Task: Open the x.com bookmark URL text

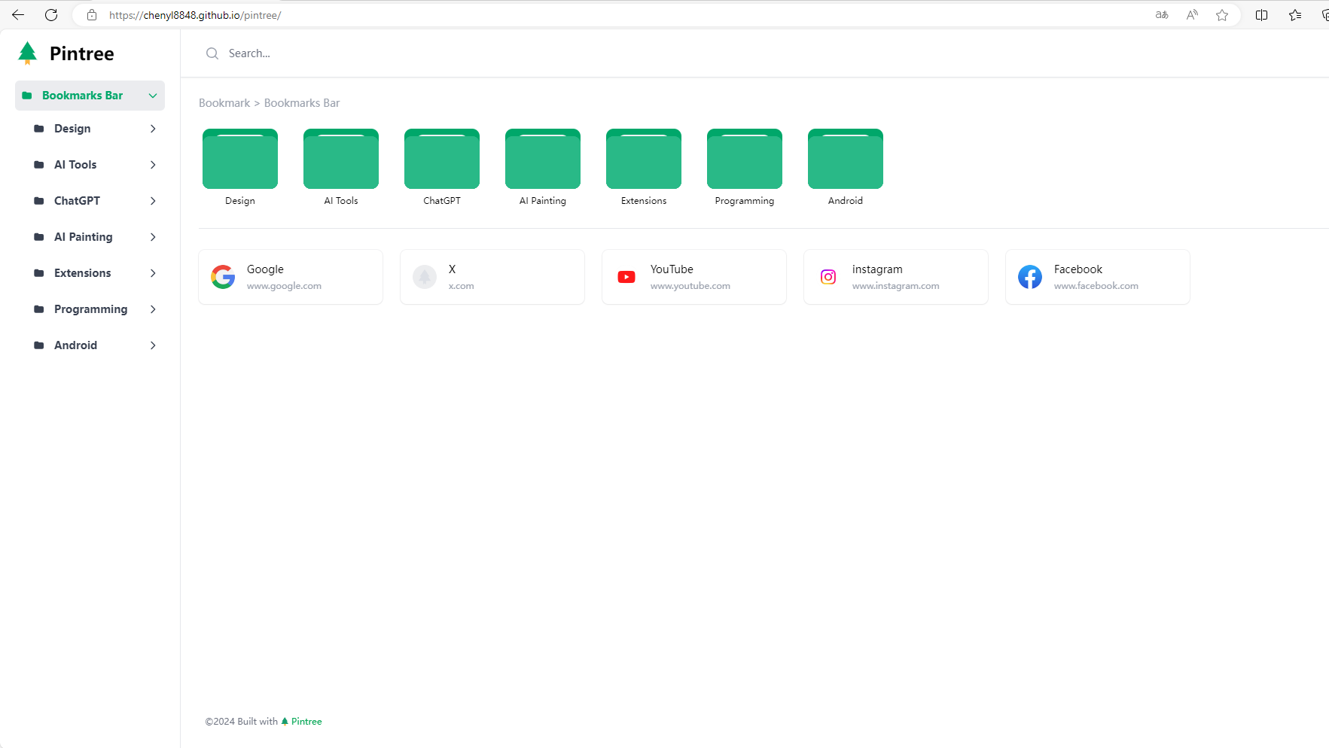Action: pos(461,286)
